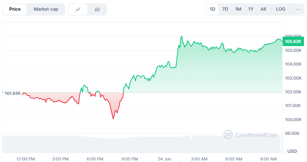The image size is (307, 162).
Task: Open the Market cap tab
Action: 46,9
